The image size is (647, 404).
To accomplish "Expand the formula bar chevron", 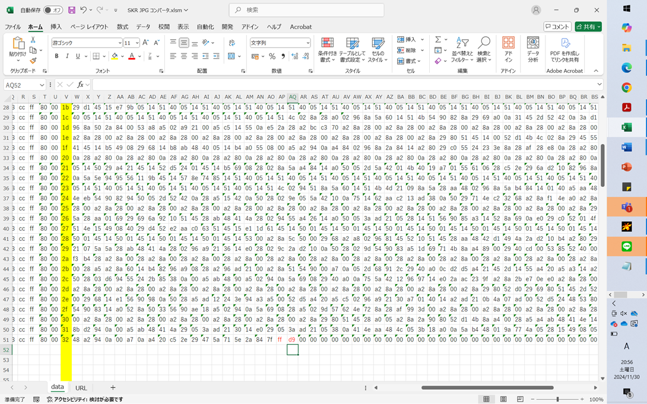I will (x=599, y=84).
